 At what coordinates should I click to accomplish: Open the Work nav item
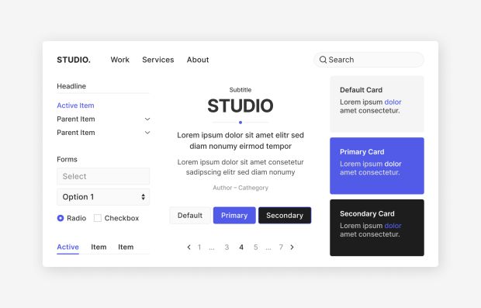[120, 60]
